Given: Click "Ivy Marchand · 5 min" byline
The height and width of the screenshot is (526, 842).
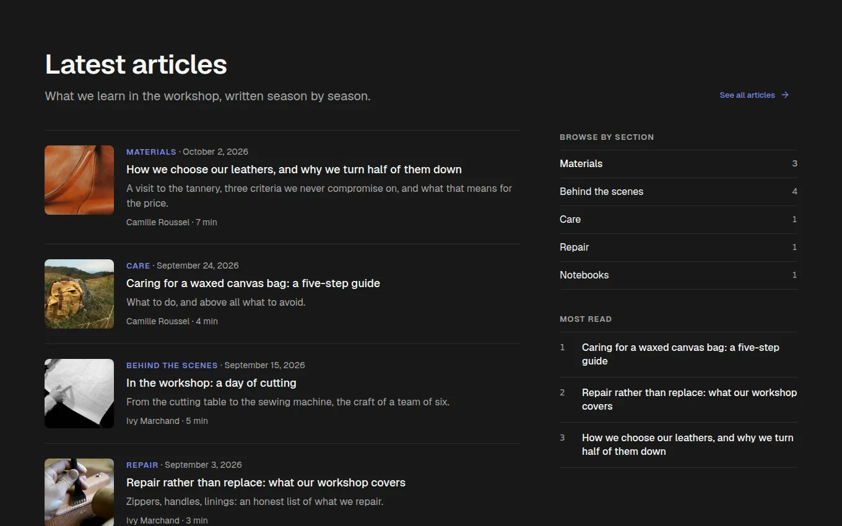Looking at the screenshot, I should (167, 421).
